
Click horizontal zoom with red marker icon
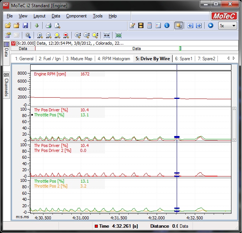pos(66,36)
